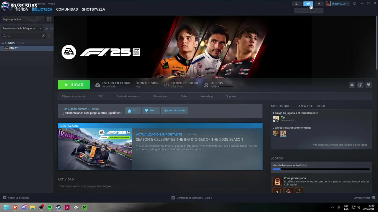The image size is (378, 212).
Task: Open Página de la tienda link
Action: (x=74, y=96)
